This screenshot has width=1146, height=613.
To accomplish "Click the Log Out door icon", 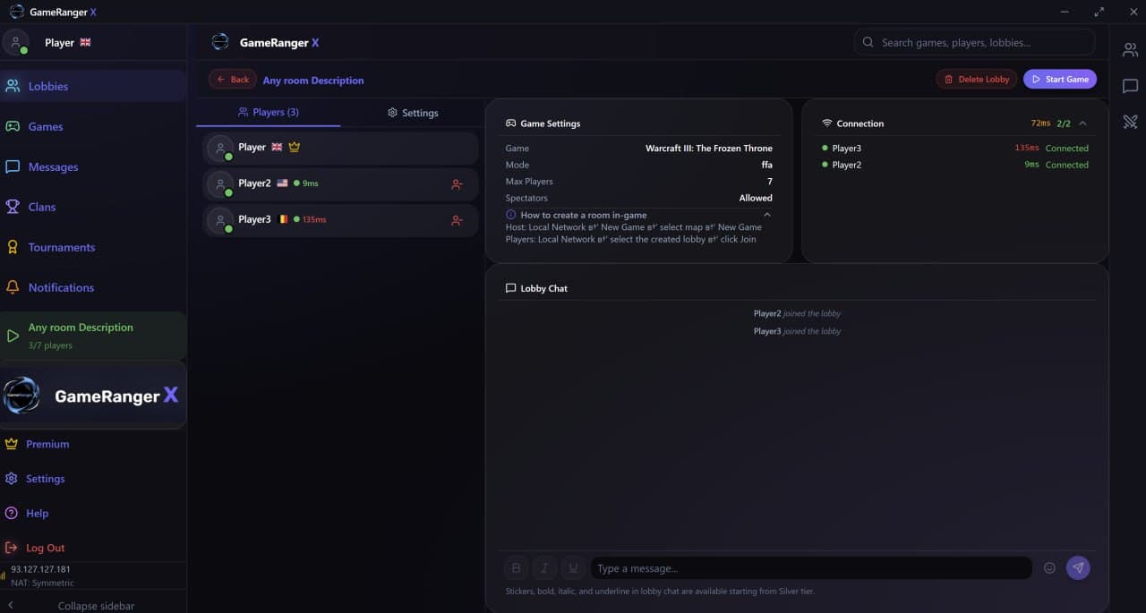I will (x=11, y=548).
